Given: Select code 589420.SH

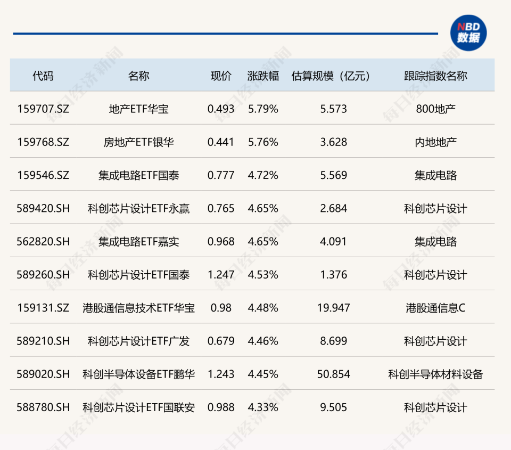Looking at the screenshot, I should (x=43, y=208).
